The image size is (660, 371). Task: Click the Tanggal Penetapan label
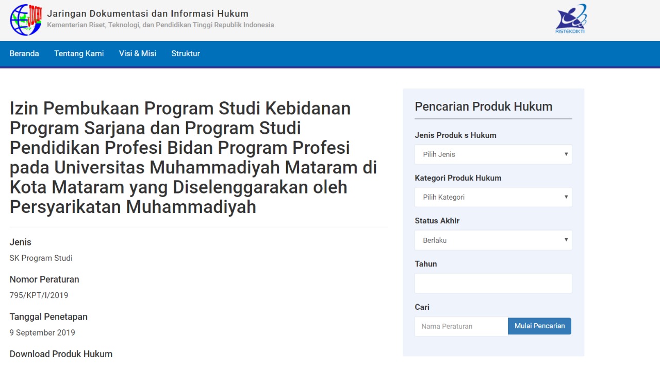[x=48, y=317]
